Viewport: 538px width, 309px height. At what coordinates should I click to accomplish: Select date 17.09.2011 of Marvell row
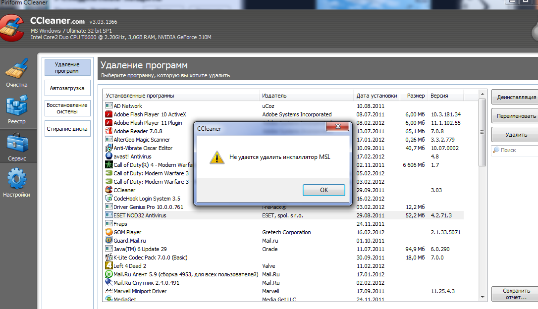[x=371, y=291]
